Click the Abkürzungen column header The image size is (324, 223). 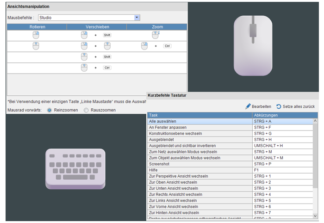click(285, 115)
